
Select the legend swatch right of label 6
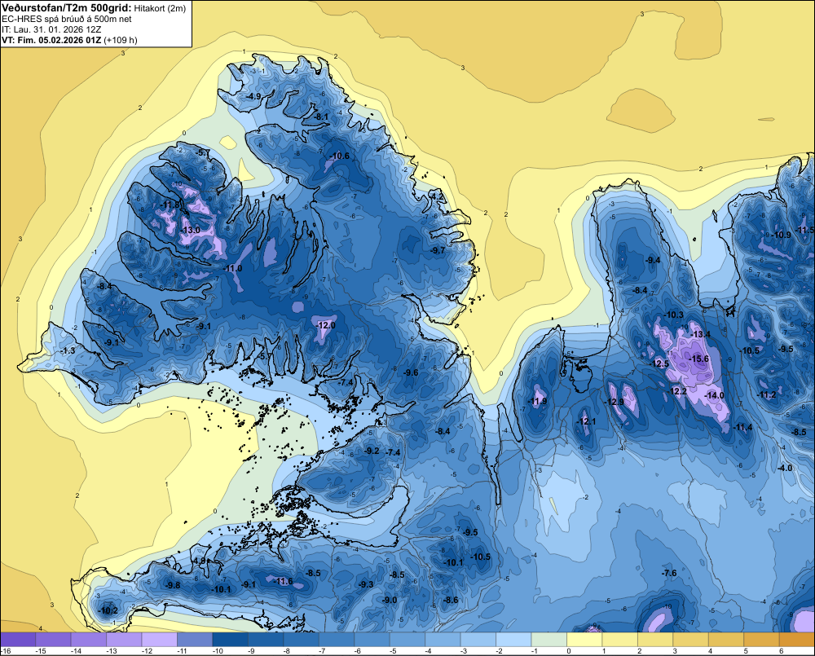797,640
